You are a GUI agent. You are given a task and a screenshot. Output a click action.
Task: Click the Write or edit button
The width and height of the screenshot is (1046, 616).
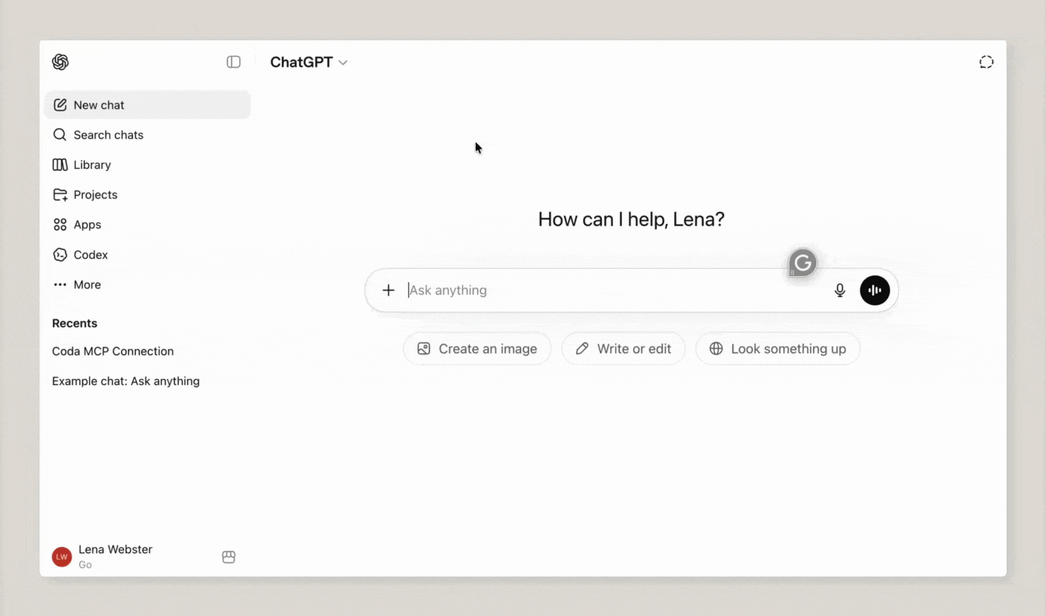[623, 348]
